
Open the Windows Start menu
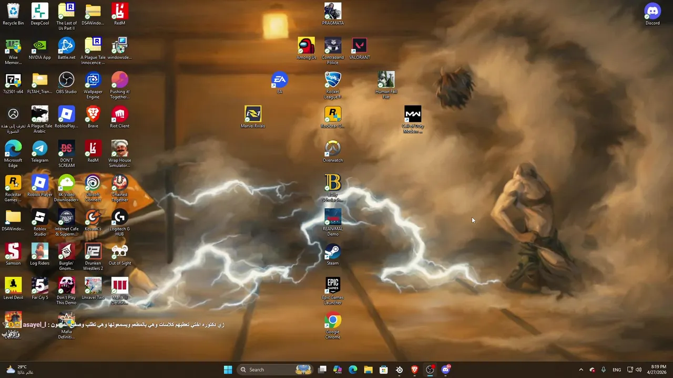tap(228, 370)
